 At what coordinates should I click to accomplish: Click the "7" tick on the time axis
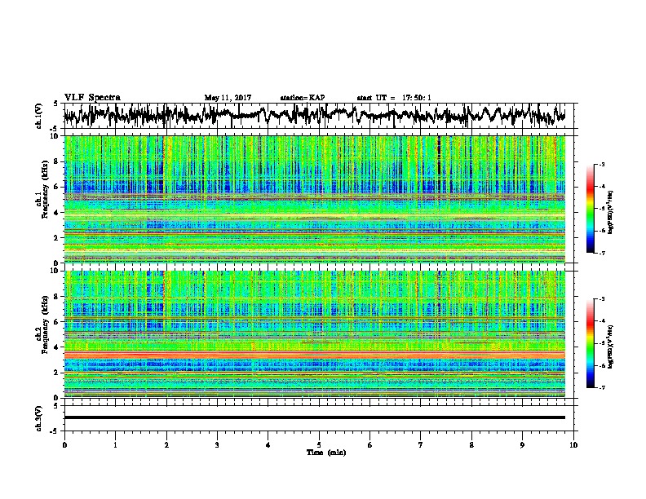pyautogui.click(x=421, y=445)
